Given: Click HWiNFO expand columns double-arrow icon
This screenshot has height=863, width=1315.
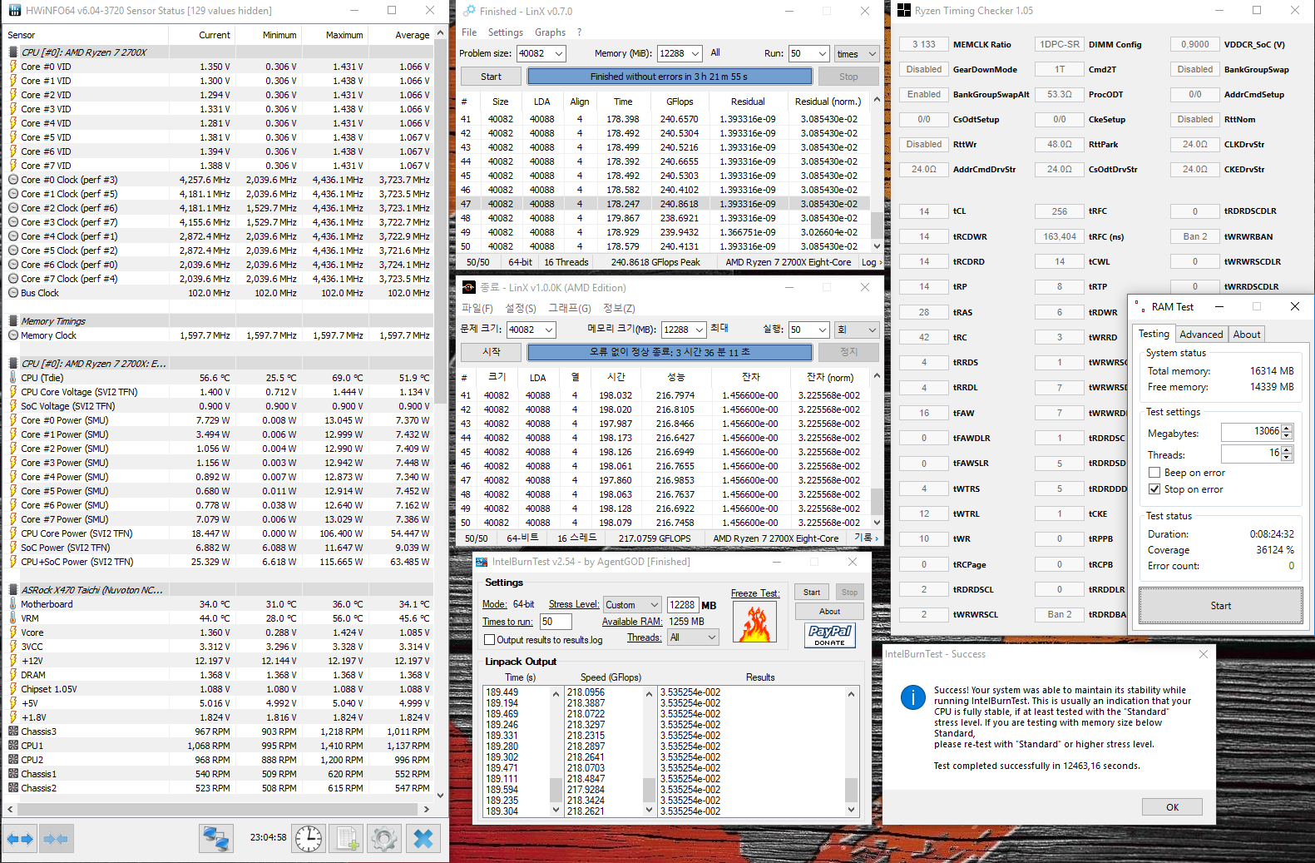Looking at the screenshot, I should [20, 838].
